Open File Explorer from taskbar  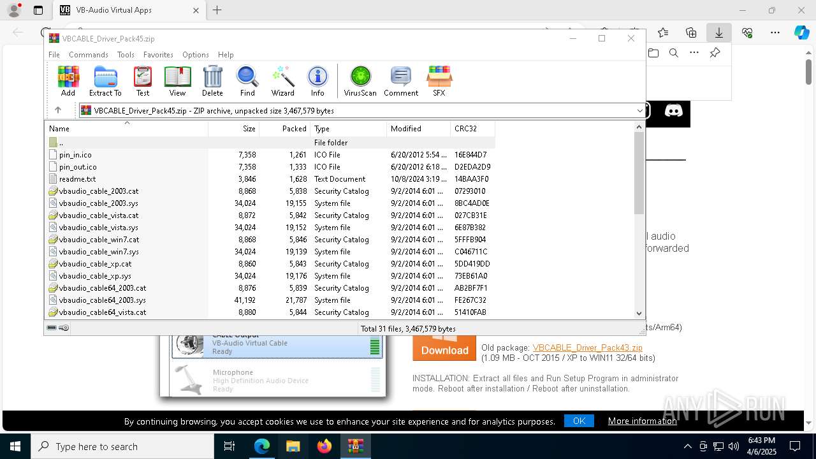pos(293,446)
